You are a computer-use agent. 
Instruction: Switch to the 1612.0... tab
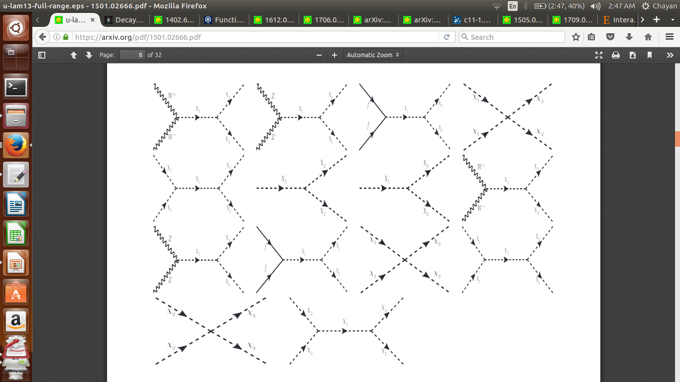274,20
